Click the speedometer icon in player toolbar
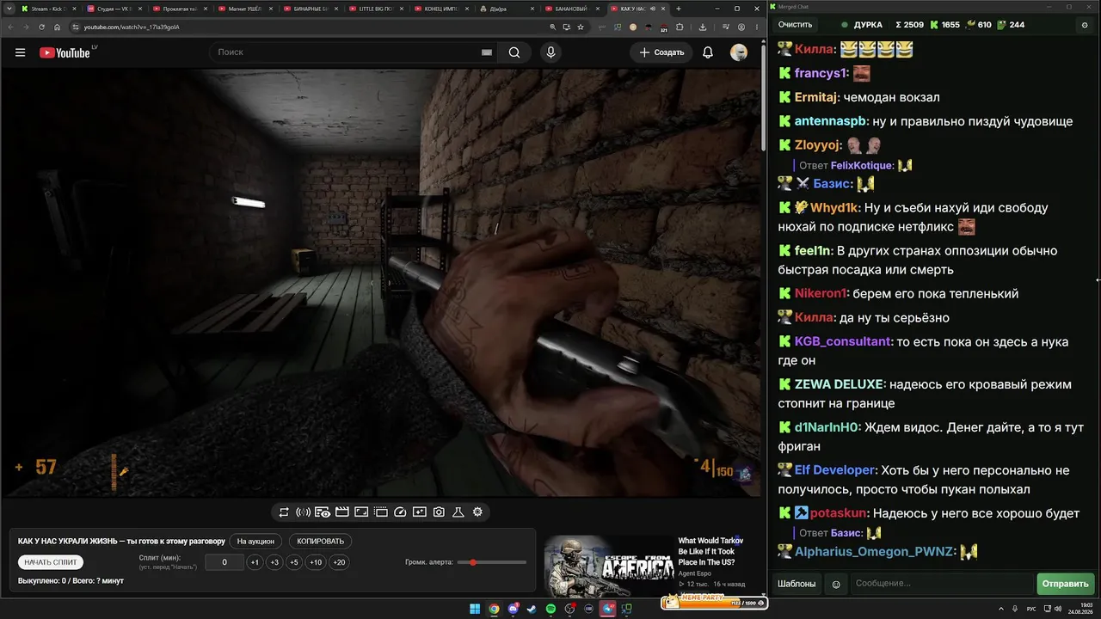 coord(400,512)
